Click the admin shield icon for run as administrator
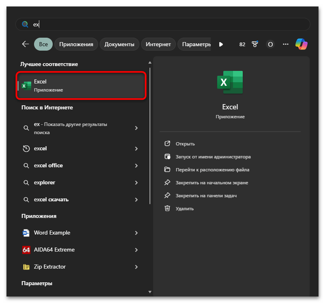This screenshot has width=325, height=303. (167, 156)
